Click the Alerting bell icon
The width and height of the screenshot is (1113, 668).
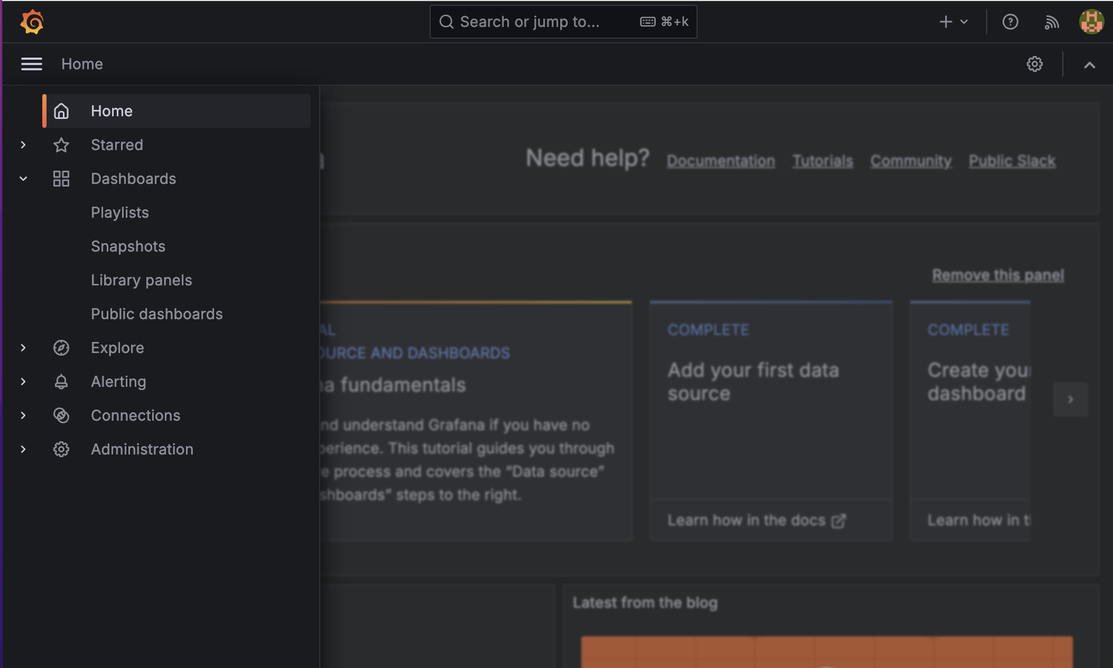(x=61, y=382)
